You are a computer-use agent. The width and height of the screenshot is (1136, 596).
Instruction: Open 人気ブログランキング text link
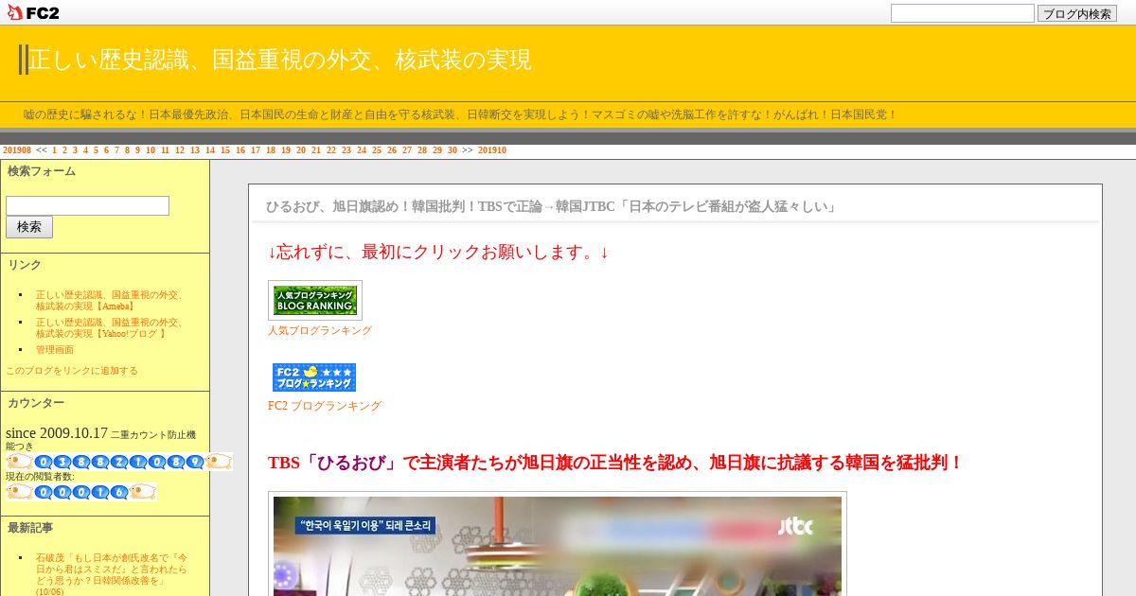pyautogui.click(x=320, y=331)
